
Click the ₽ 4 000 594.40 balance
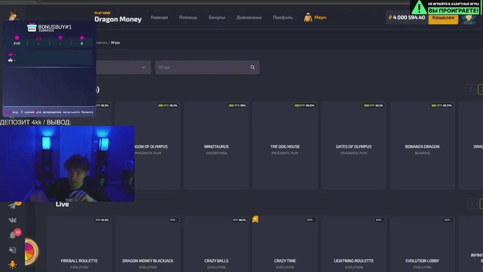(407, 17)
